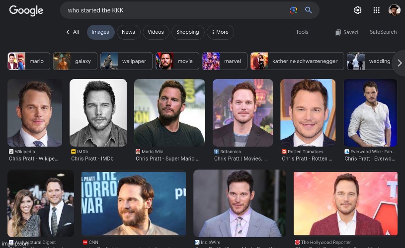Image resolution: width=405 pixels, height=248 pixels.
Task: Open the settings gear icon
Action: pyautogui.click(x=358, y=10)
